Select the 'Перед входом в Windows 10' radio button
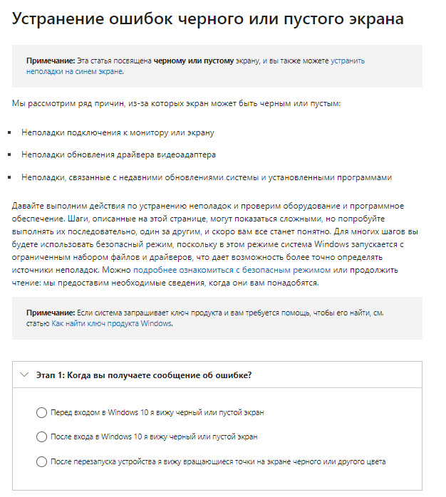 pyautogui.click(x=41, y=412)
